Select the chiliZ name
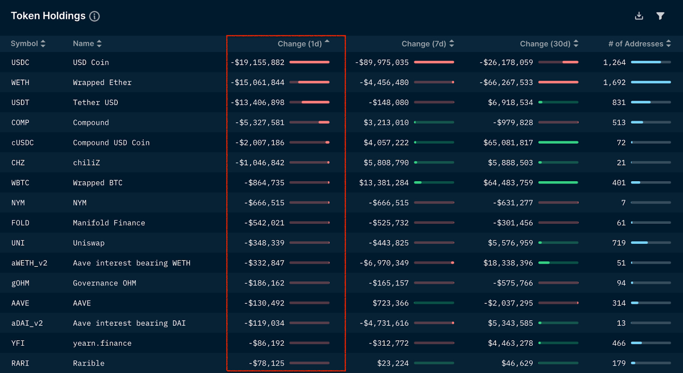The height and width of the screenshot is (373, 683). click(86, 162)
